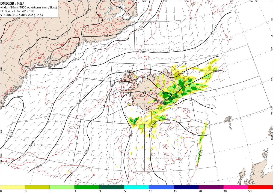Click the olive-yellow legend swatch
Image resolution: width=273 pixels, height=193 pixels.
[x=37, y=187]
